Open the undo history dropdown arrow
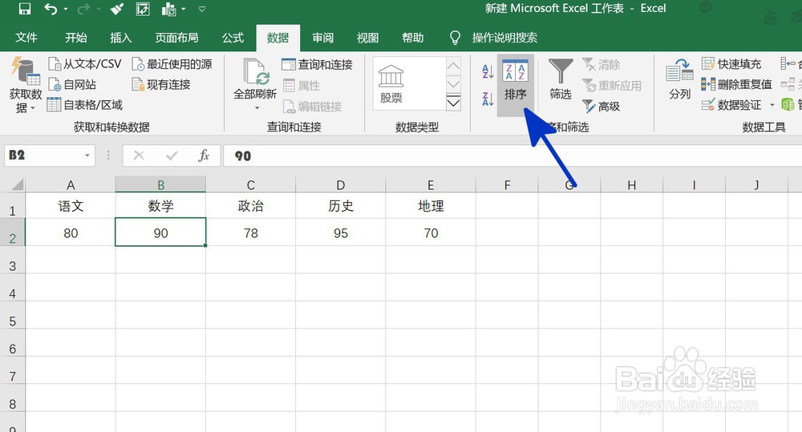This screenshot has width=802, height=432. pyautogui.click(x=66, y=9)
